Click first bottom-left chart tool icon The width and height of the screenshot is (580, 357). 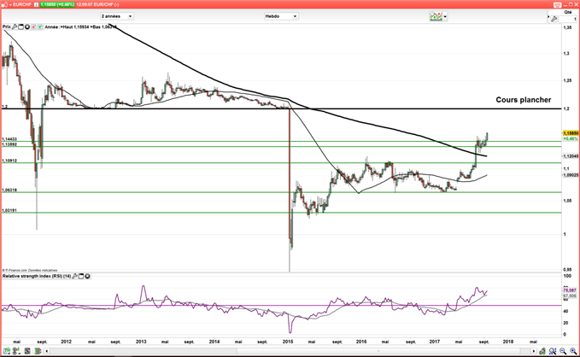click(x=7, y=351)
